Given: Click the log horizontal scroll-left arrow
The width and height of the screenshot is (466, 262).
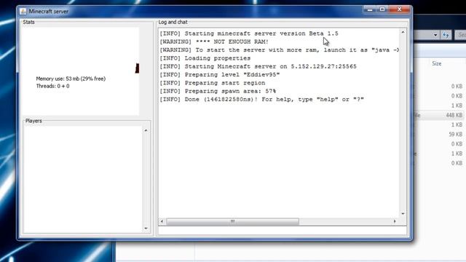Looking at the screenshot, I should point(162,221).
